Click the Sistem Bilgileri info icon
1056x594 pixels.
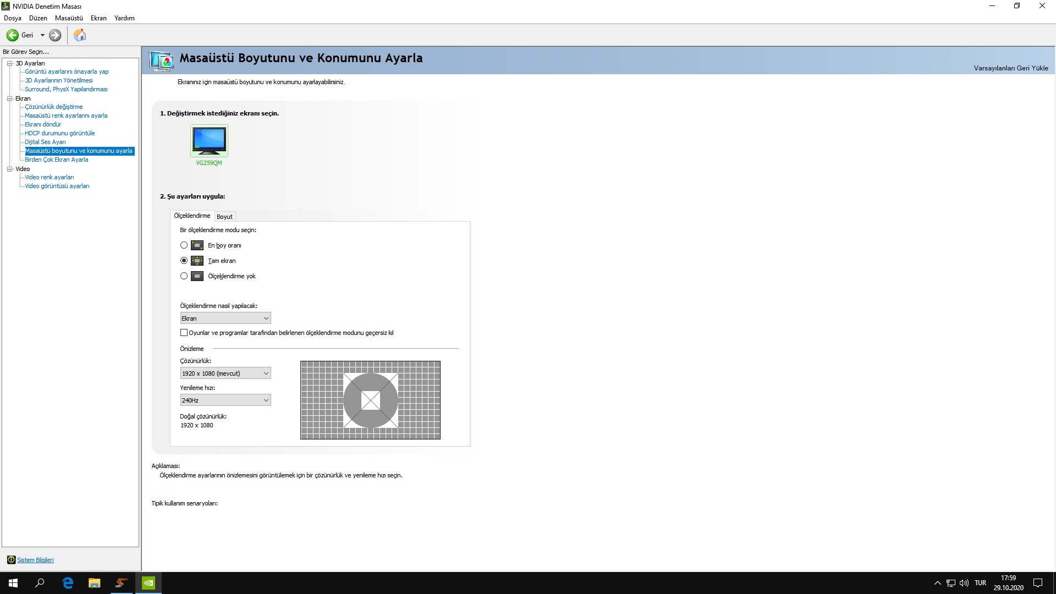click(x=11, y=560)
